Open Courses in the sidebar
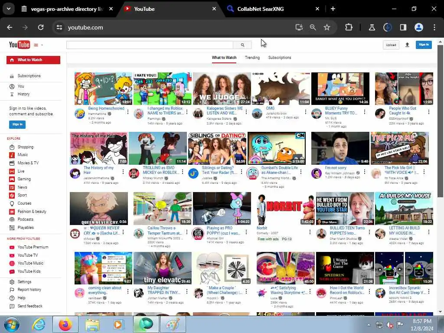This screenshot has width=444, height=333. [x=24, y=203]
